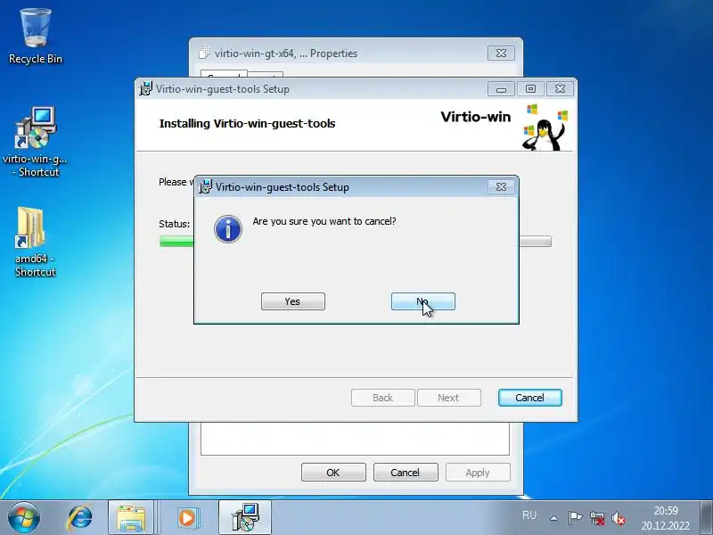Click the disabled Back button in setup
Image resolution: width=713 pixels, height=535 pixels.
coord(383,398)
